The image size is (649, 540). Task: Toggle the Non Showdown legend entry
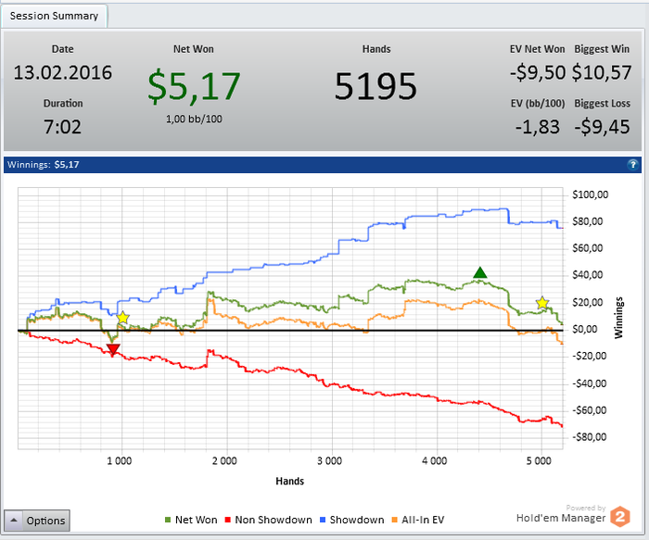point(268,520)
